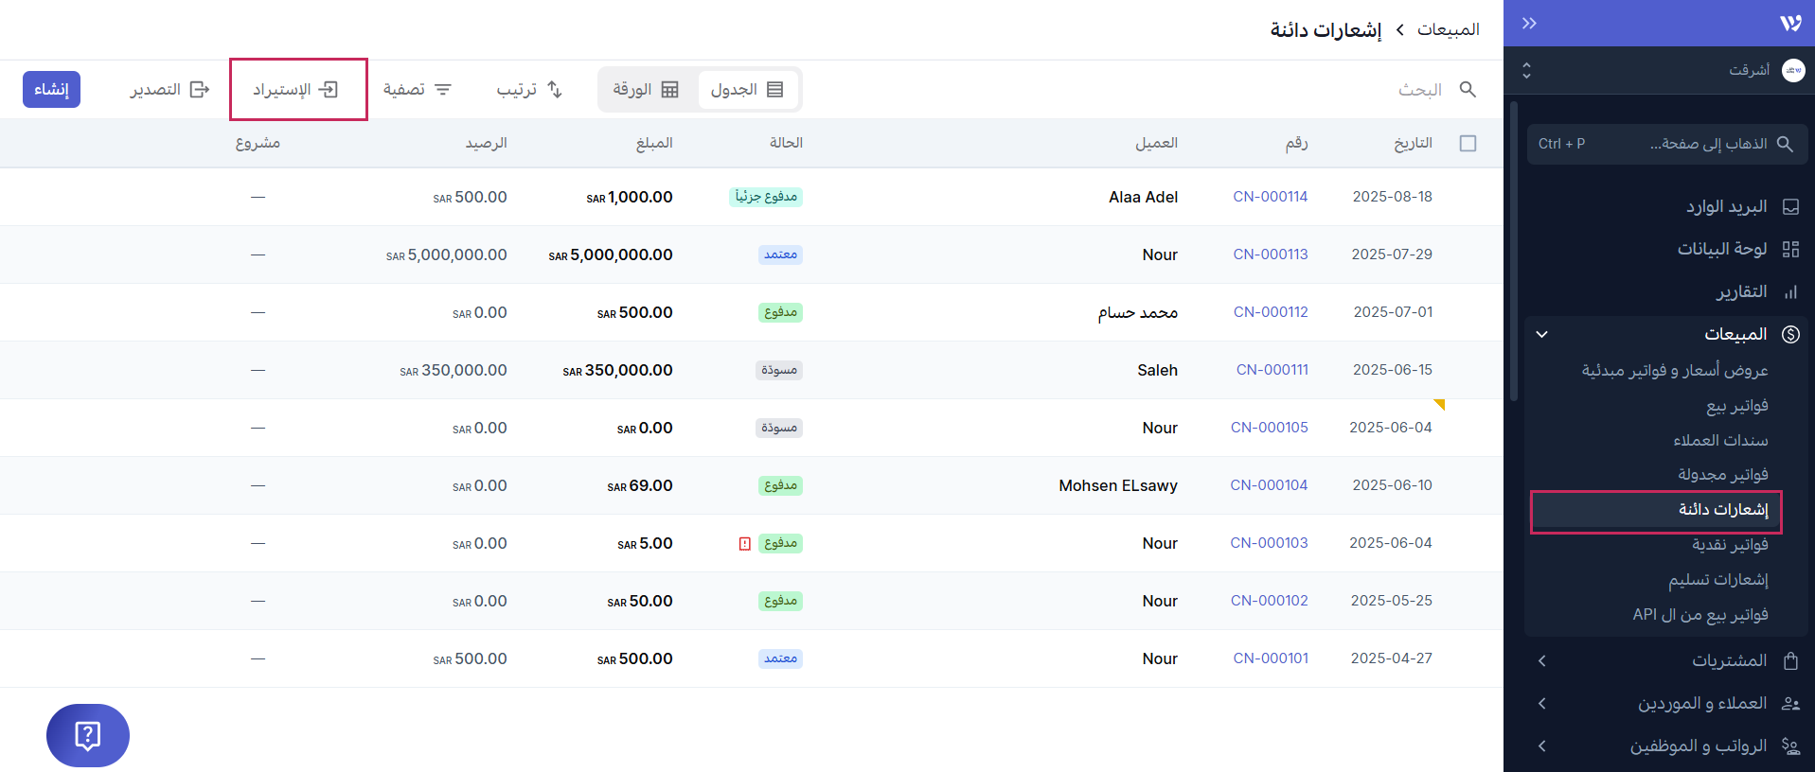Open إشعارات تسليم in the sidebar
Viewport: 1815px width, 772px height.
point(1717,579)
